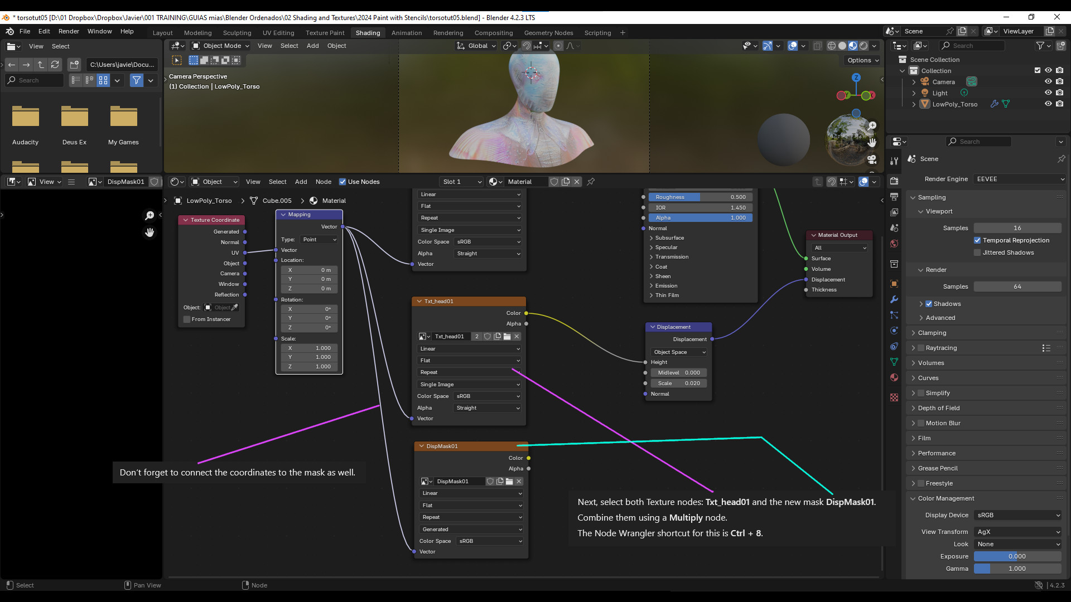Open Displacement node Object Space dropdown
1071x602 pixels.
pyautogui.click(x=679, y=352)
